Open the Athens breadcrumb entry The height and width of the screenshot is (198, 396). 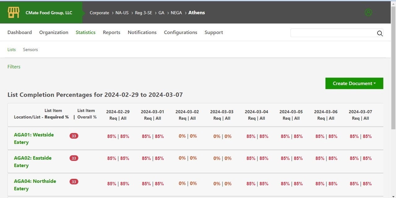(196, 13)
